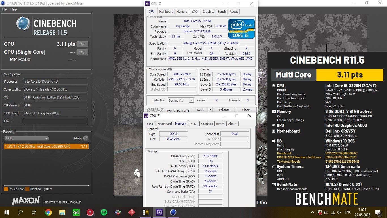
Task: Click the Motherboard section icon in BenchMate panel
Action: [x=274, y=131]
